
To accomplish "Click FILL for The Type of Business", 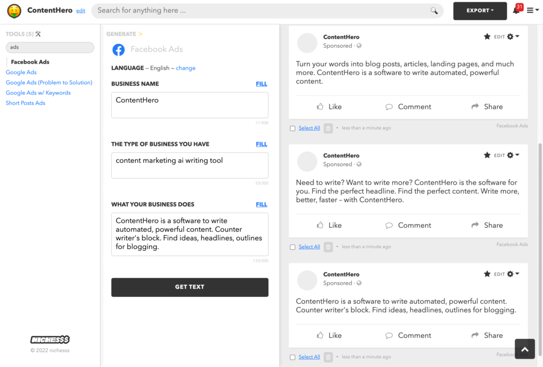I will coord(261,144).
